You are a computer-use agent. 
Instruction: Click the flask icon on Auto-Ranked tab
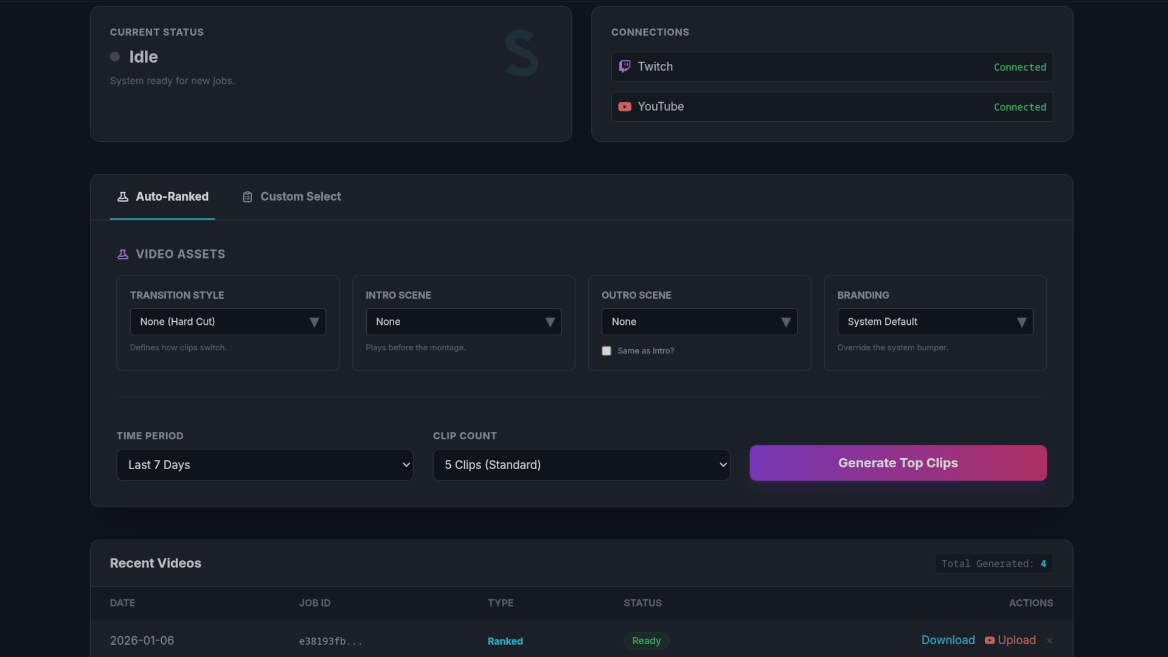[x=123, y=196]
